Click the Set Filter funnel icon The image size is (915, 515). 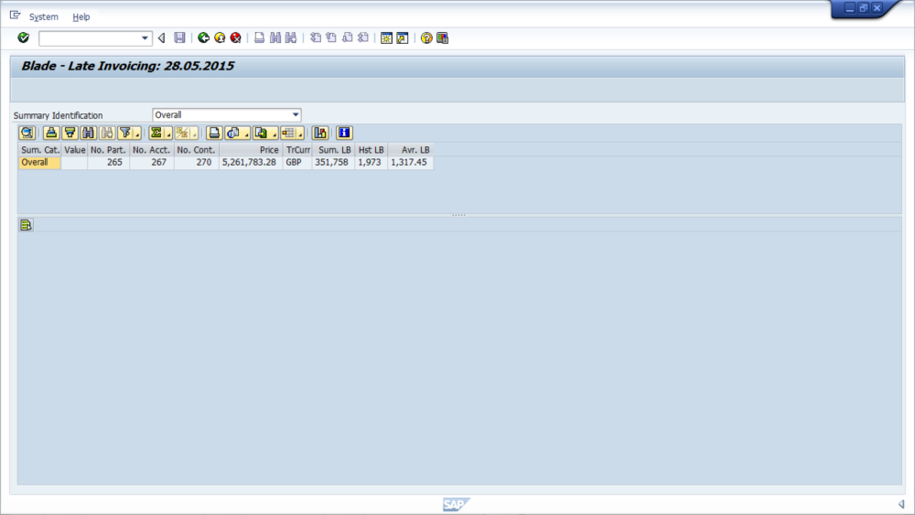pyautogui.click(x=125, y=133)
